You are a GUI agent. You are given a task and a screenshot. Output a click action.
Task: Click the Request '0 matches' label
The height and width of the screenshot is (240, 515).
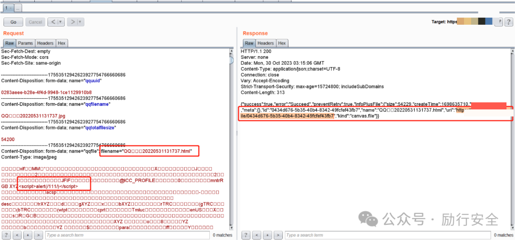point(222,235)
